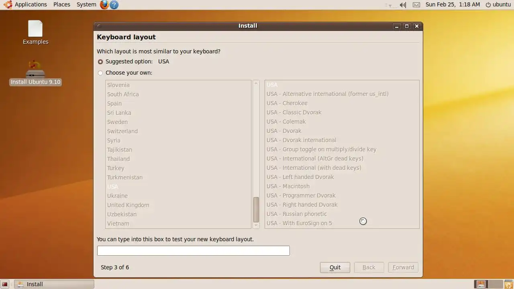Click the Forward button

click(403, 267)
